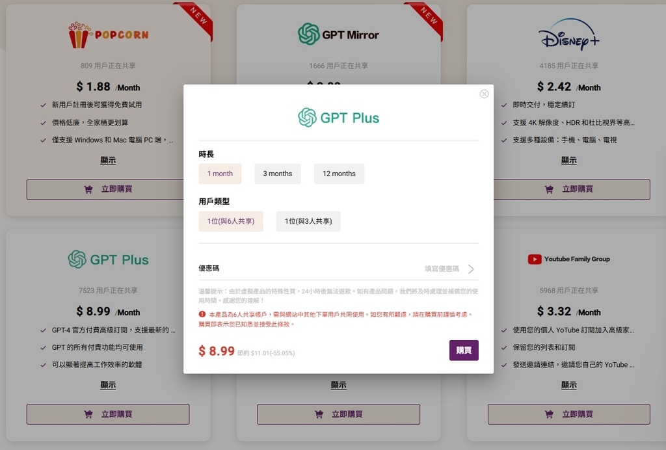
Task: Click the red warning icon in dialog
Action: 202,314
